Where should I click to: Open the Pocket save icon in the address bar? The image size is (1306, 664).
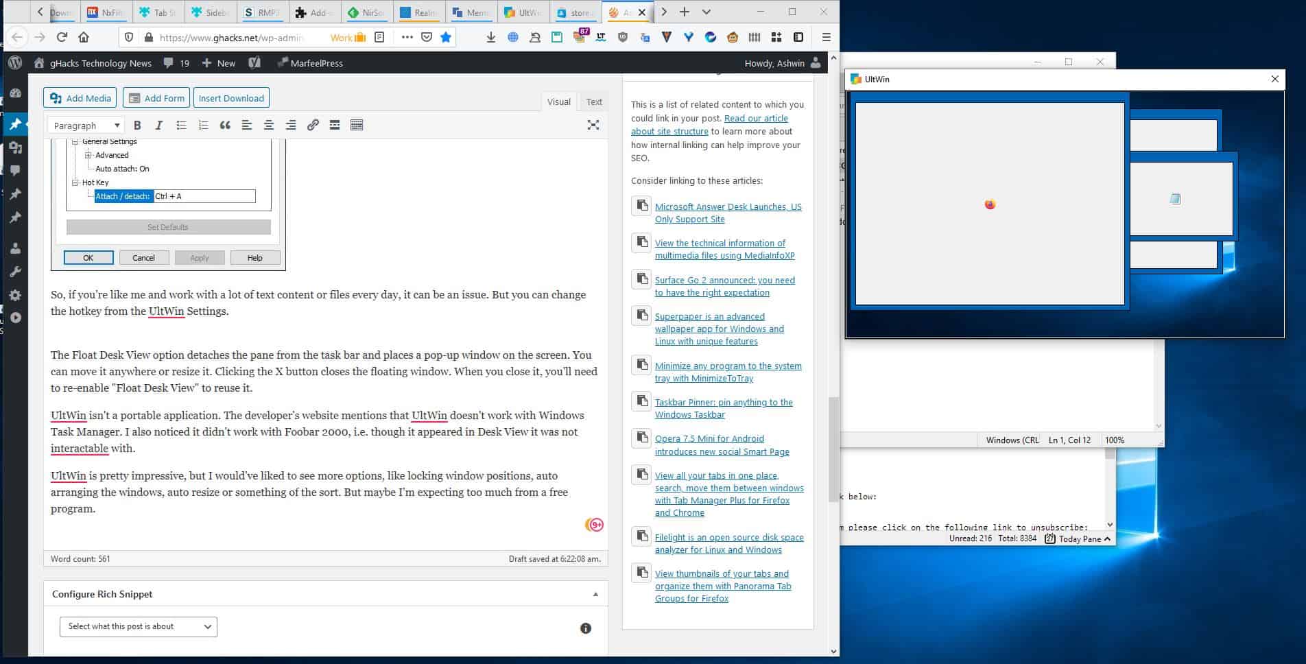pos(427,37)
